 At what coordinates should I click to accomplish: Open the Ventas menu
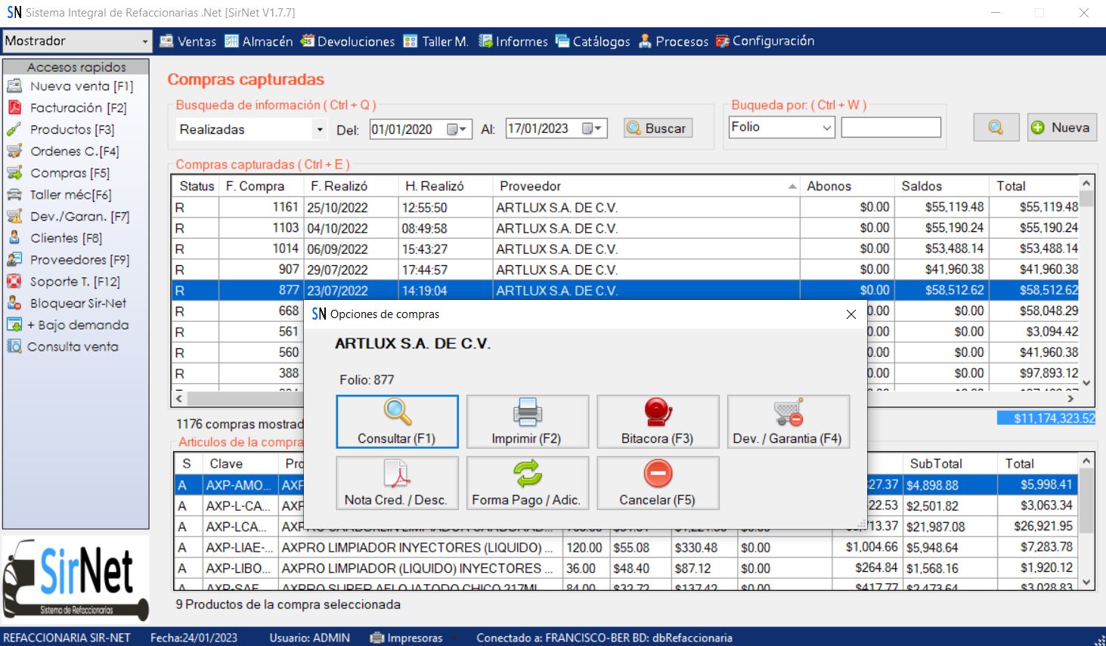pos(188,42)
